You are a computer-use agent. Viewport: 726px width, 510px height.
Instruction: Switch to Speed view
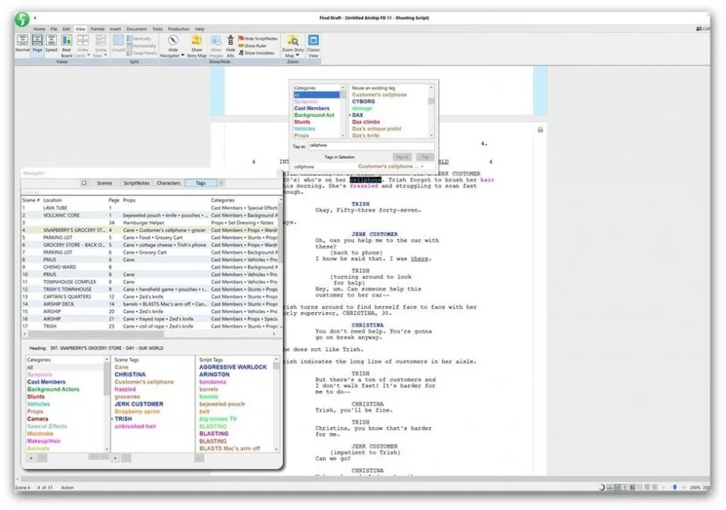51,43
